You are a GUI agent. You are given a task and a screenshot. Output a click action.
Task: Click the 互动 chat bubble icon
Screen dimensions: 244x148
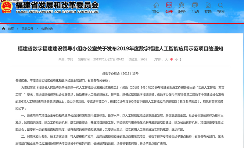pyautogui.click(x=195, y=5)
